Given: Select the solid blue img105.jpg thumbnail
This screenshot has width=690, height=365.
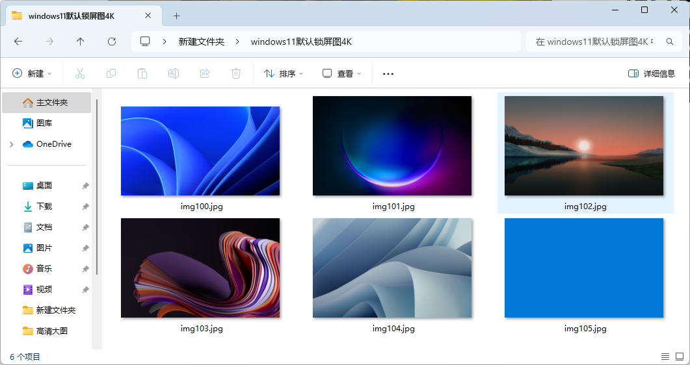Looking at the screenshot, I should tap(583, 268).
